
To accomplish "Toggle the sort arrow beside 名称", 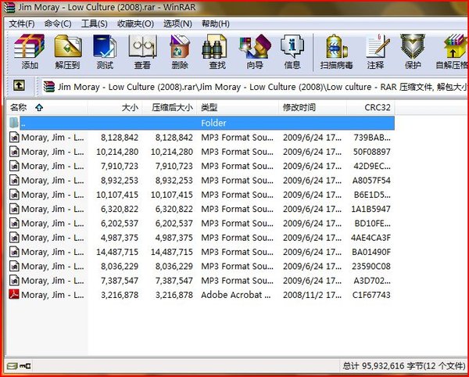I will point(39,108).
